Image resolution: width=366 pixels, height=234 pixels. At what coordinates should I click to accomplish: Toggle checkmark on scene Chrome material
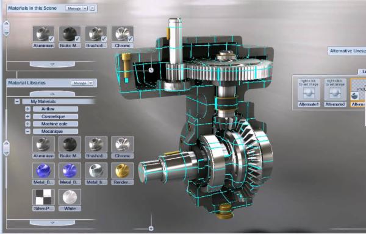tap(131, 38)
